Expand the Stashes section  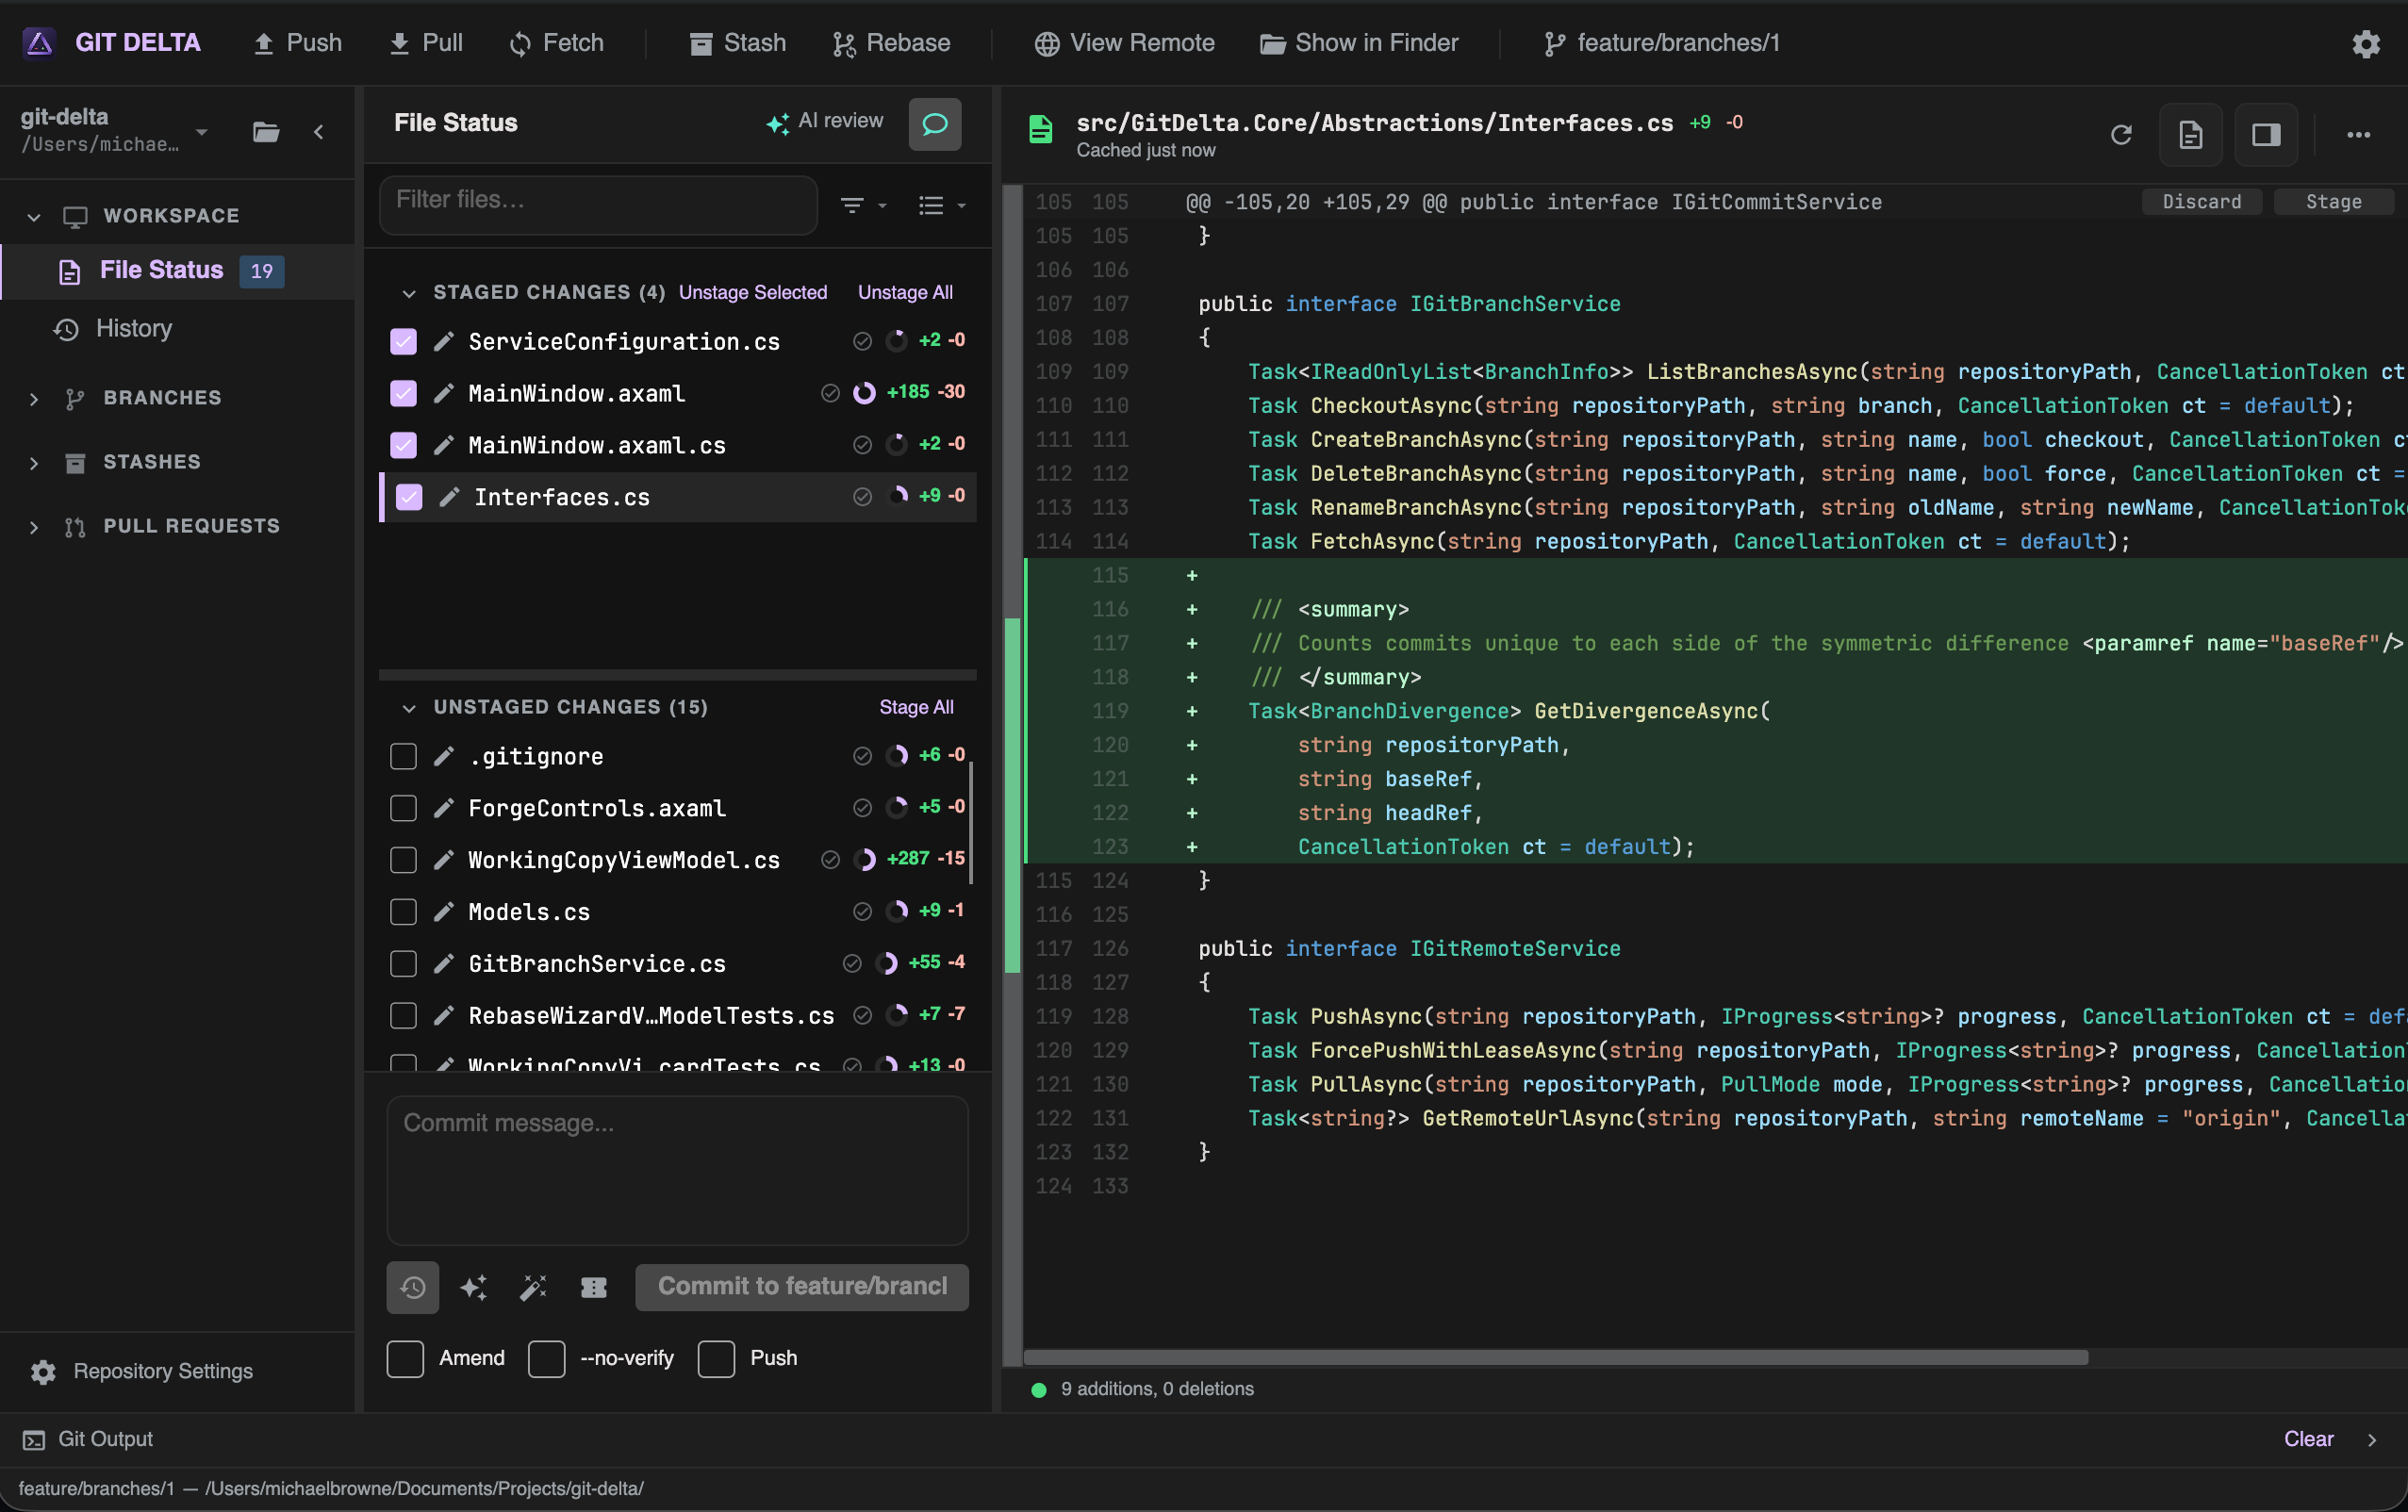tap(34, 463)
